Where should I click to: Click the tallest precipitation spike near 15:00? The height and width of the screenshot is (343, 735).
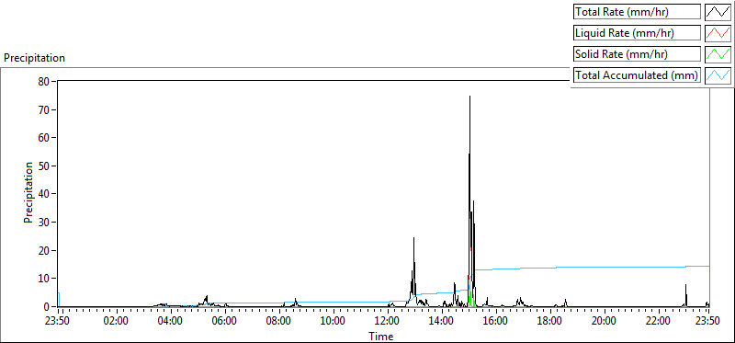[469, 97]
